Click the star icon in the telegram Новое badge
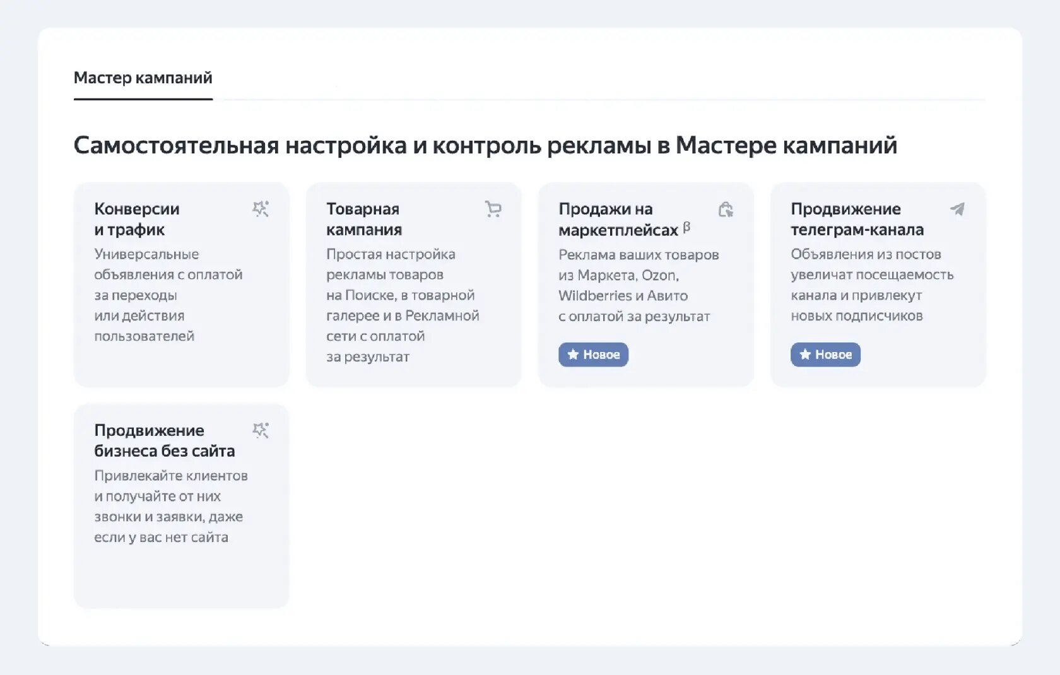The height and width of the screenshot is (675, 1060). point(805,355)
